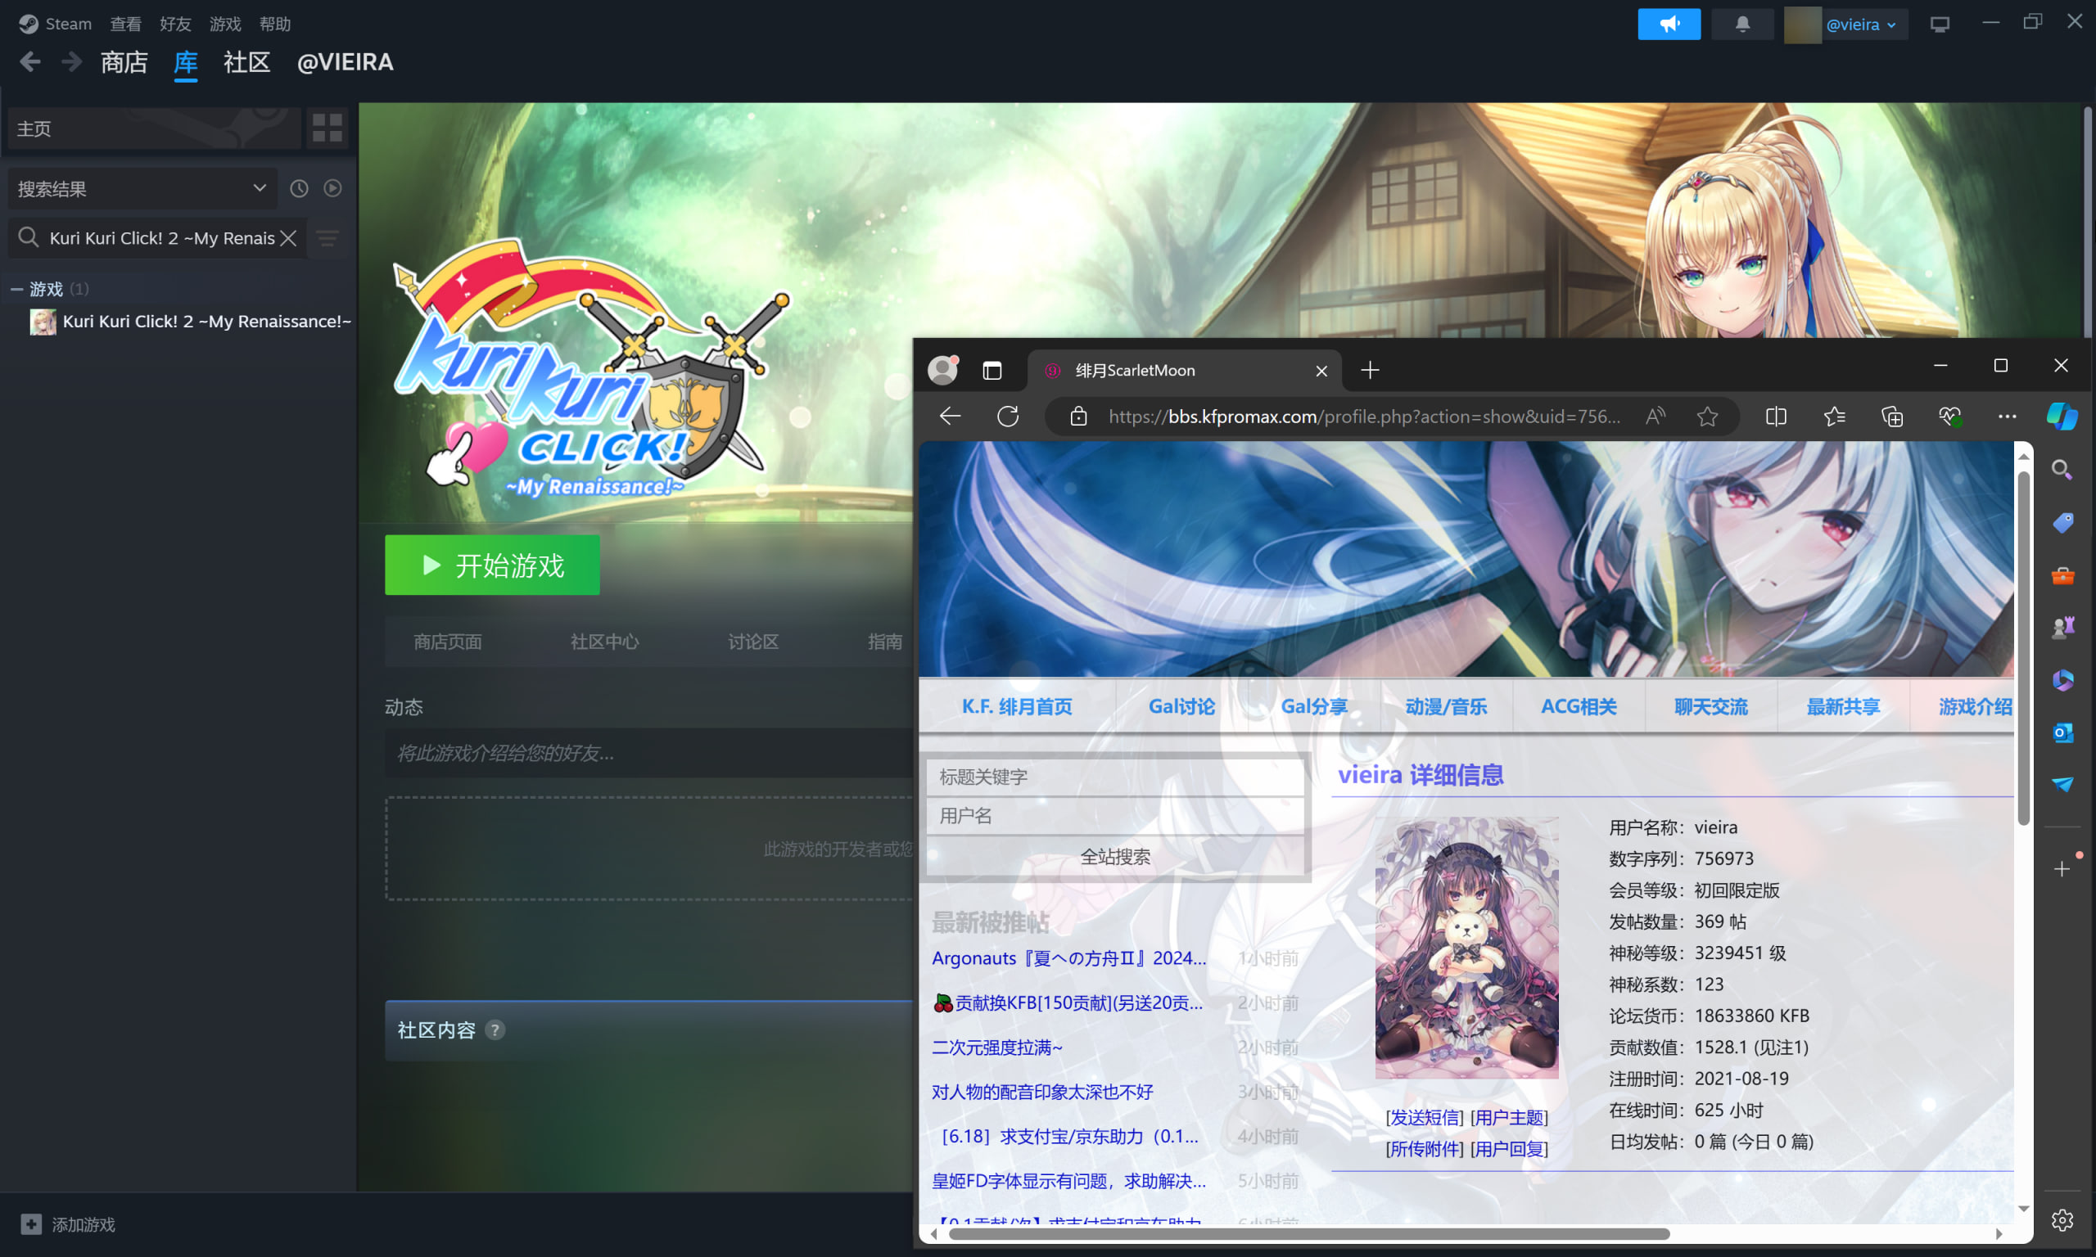2096x1257 pixels.
Task: Open the 社区 menu in Steam navigation
Action: [x=246, y=62]
